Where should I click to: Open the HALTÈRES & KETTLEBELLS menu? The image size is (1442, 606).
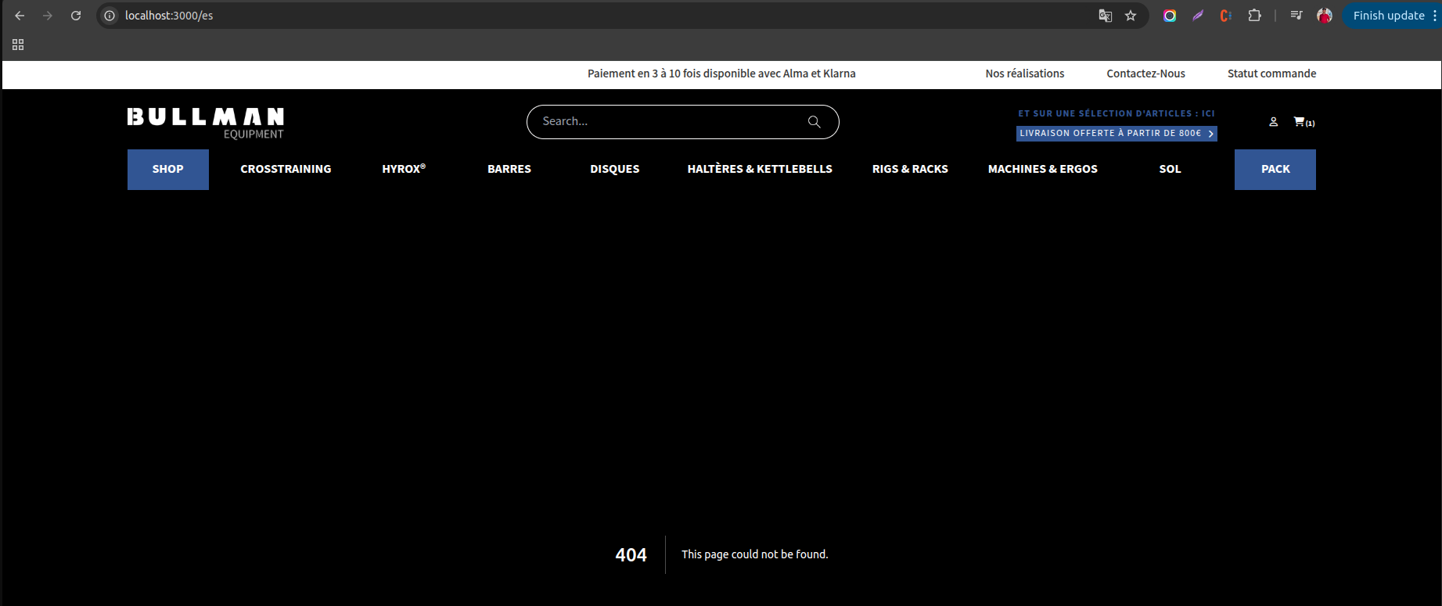759,169
